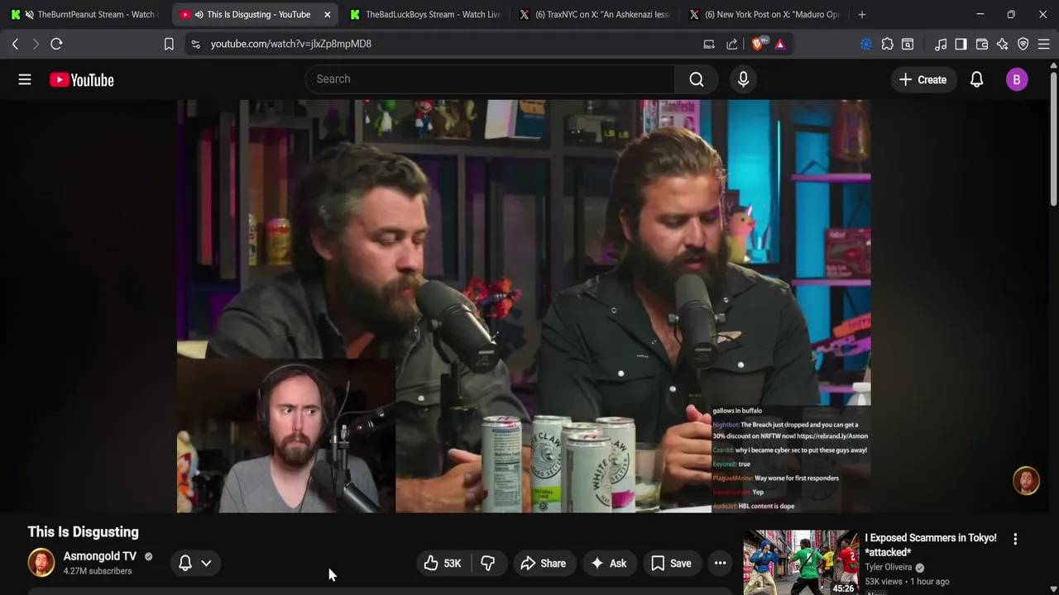Screen dimensions: 1059x595
Task: Open Brave Shields lion icon
Action: (759, 43)
